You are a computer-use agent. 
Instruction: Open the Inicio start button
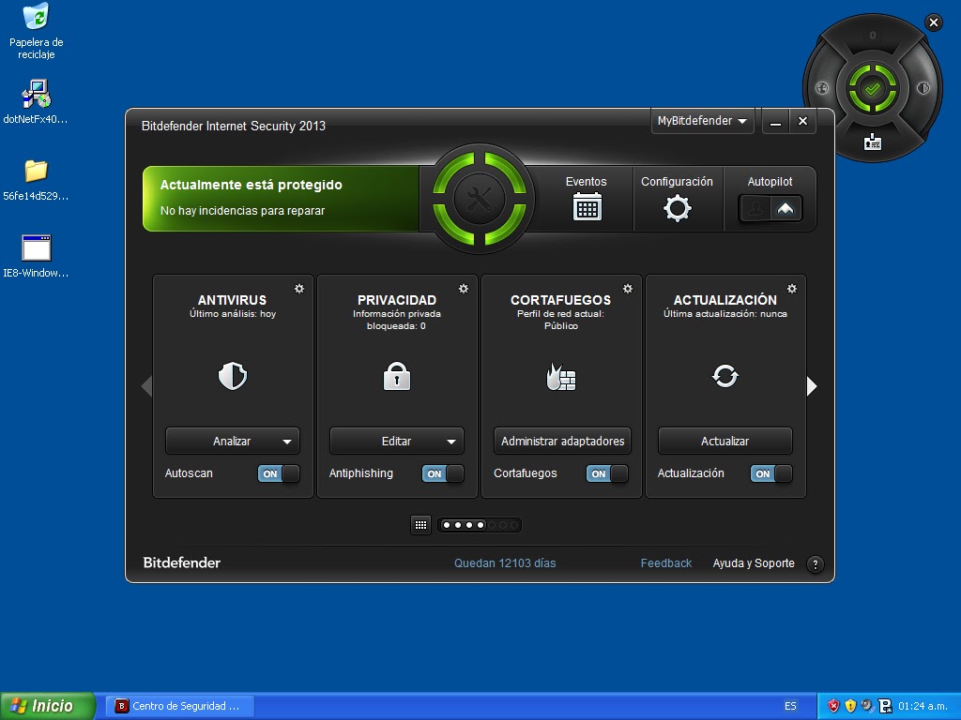48,706
